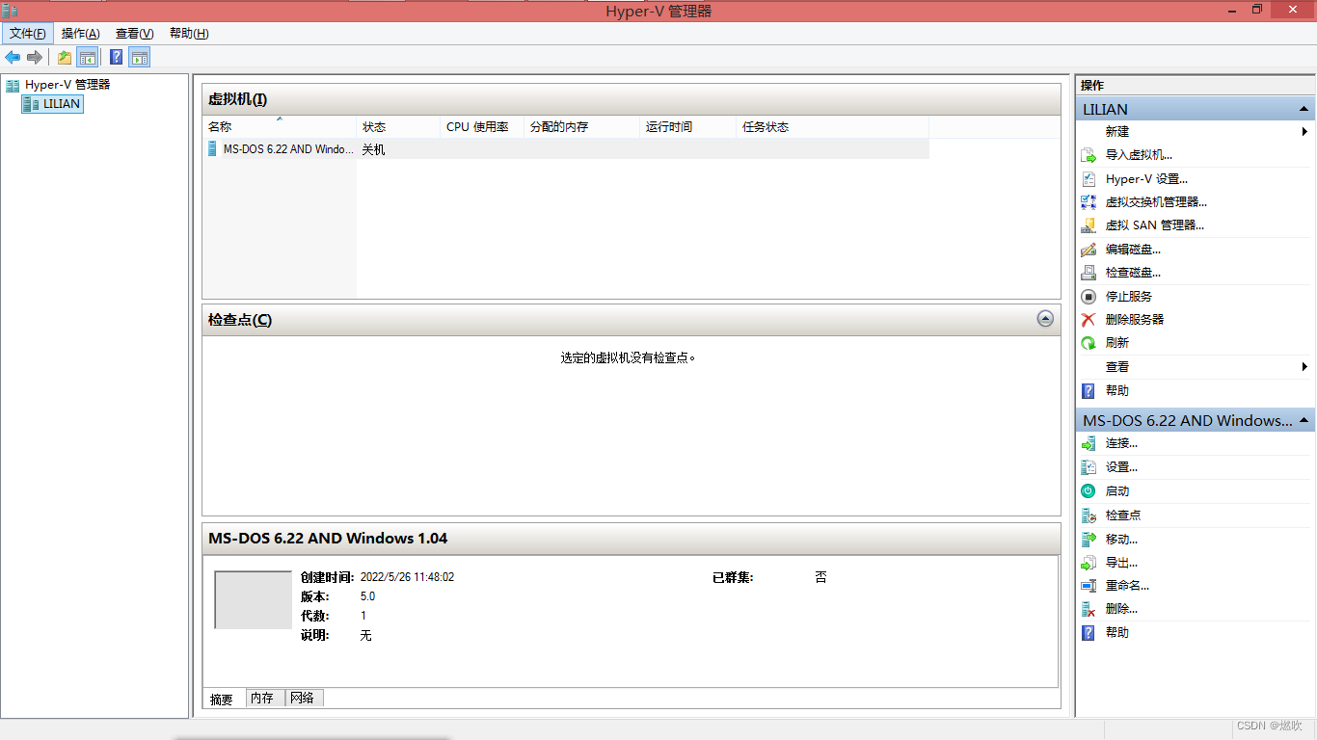The height and width of the screenshot is (740, 1317).
Task: Switch to the 内存 tab
Action: pyautogui.click(x=263, y=698)
